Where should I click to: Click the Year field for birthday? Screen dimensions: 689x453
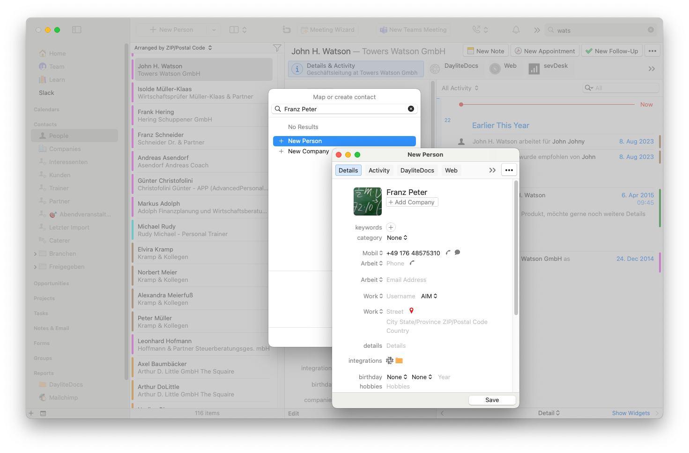pos(444,377)
